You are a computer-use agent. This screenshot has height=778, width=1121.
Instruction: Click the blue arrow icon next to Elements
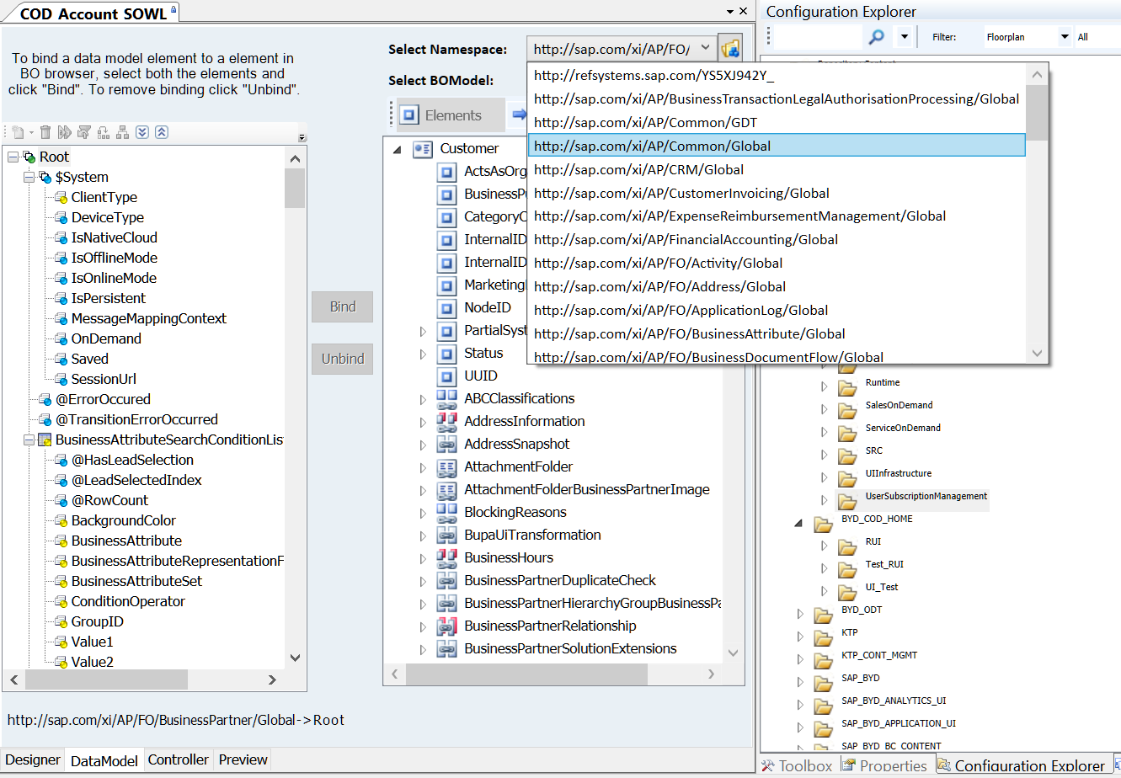click(519, 115)
